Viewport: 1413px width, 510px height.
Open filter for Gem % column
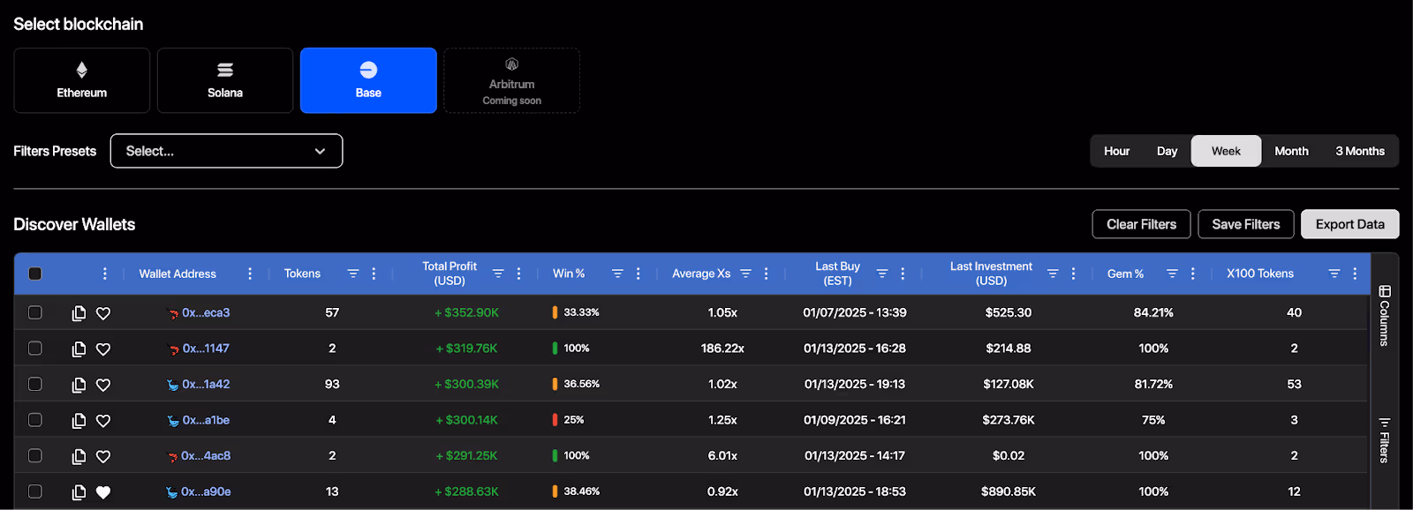point(1172,274)
